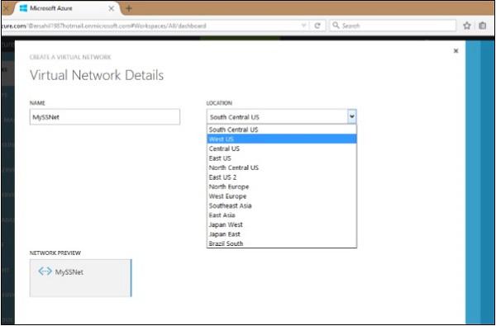Click the Windows logo tab favicon
Screen dimensions: 496x326
23,8
